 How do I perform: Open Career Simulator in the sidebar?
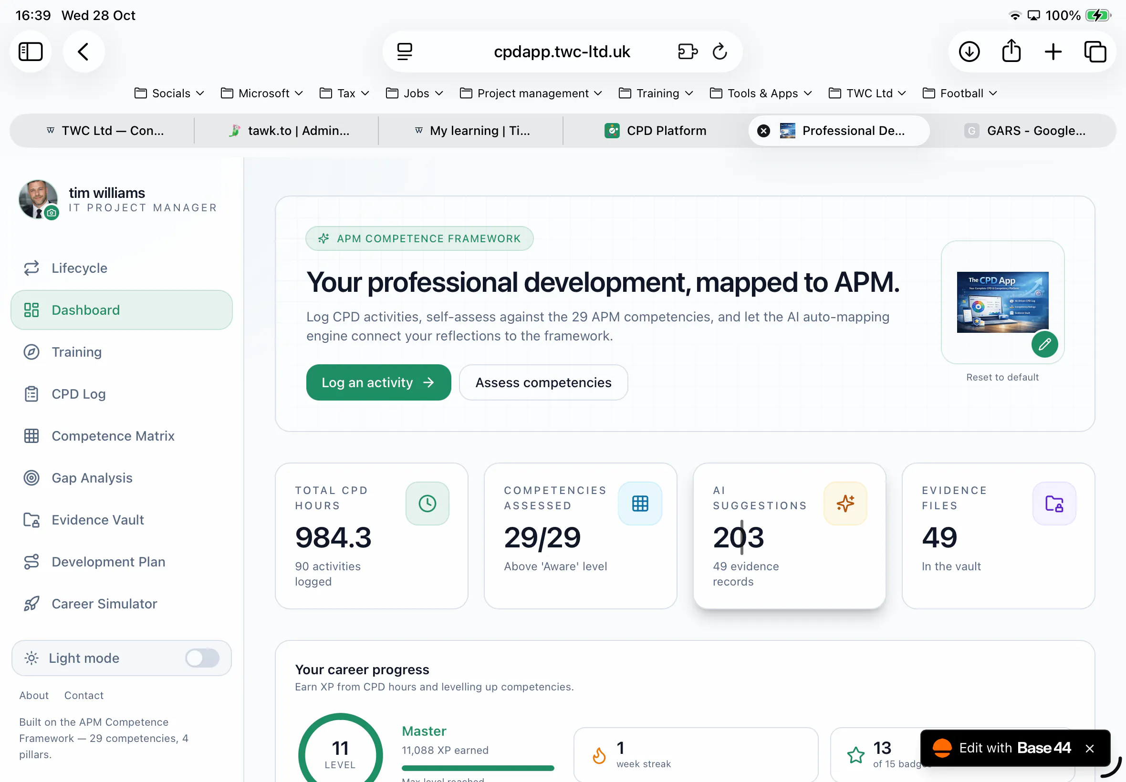click(x=122, y=603)
